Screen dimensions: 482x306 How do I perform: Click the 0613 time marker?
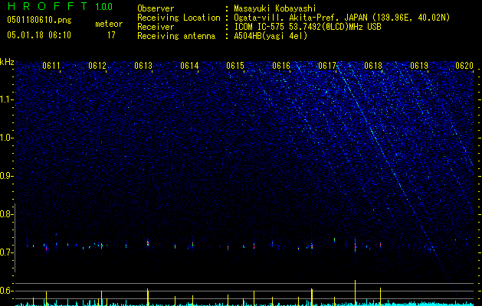pyautogui.click(x=143, y=66)
